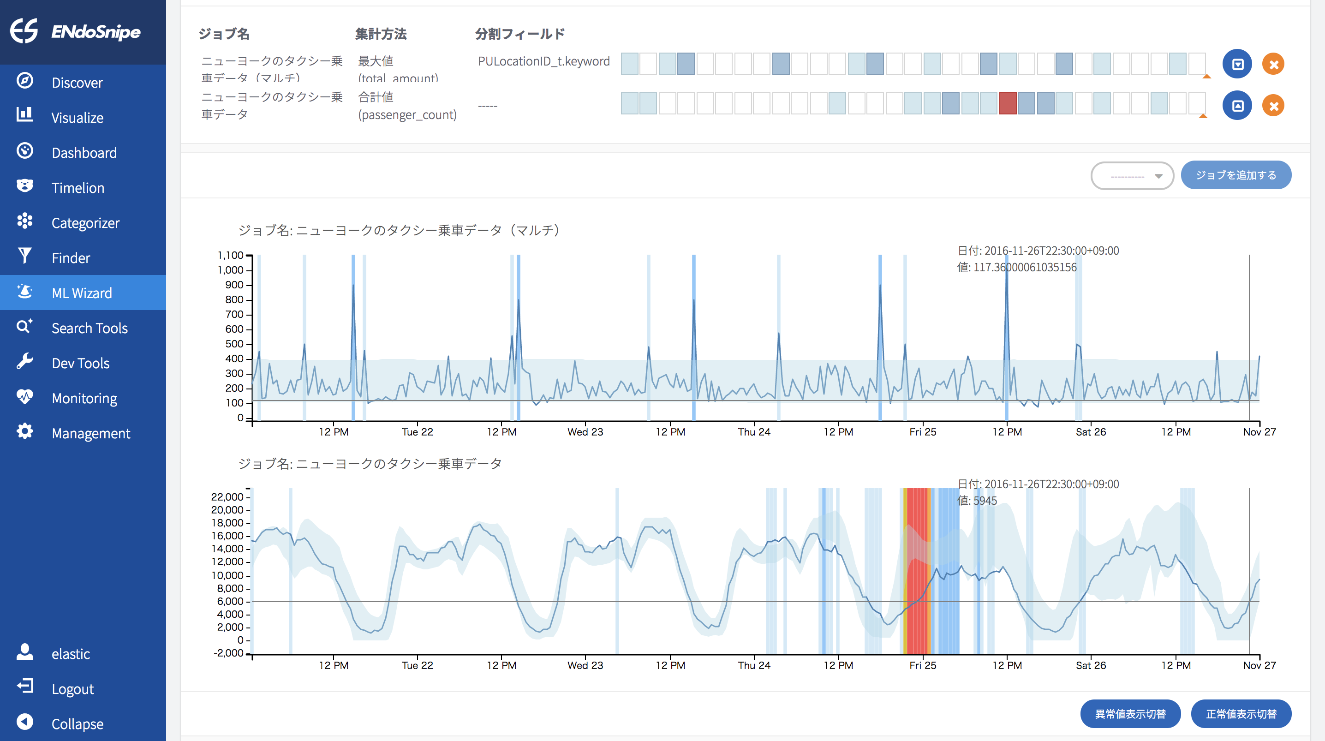Click the ジョブを追加する button
Screen dimensions: 1325x741
coord(1236,175)
